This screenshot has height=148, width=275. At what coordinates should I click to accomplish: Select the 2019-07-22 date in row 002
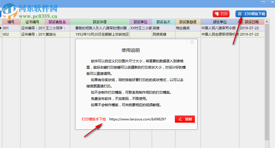tap(252, 34)
